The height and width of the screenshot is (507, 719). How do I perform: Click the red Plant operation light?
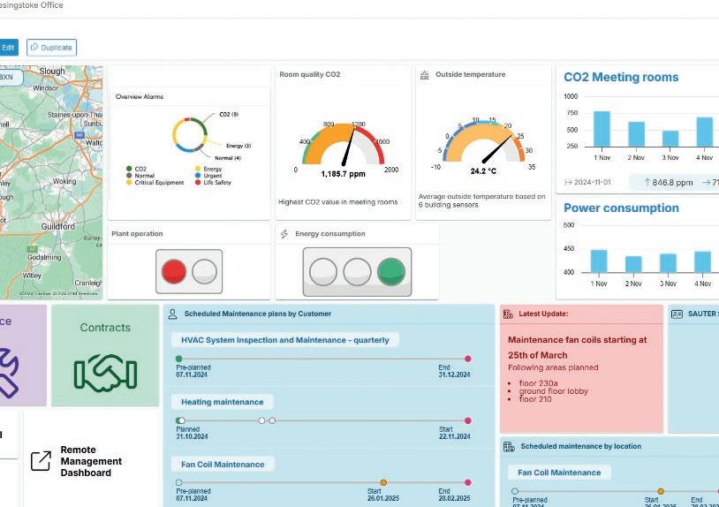coord(174,271)
